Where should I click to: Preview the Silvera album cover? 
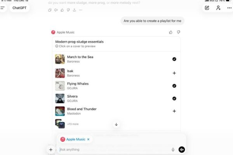pos(60,98)
